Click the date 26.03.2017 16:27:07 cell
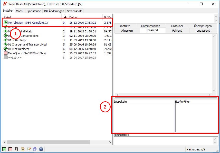This screenshot has height=153, width=220. tap(83, 53)
